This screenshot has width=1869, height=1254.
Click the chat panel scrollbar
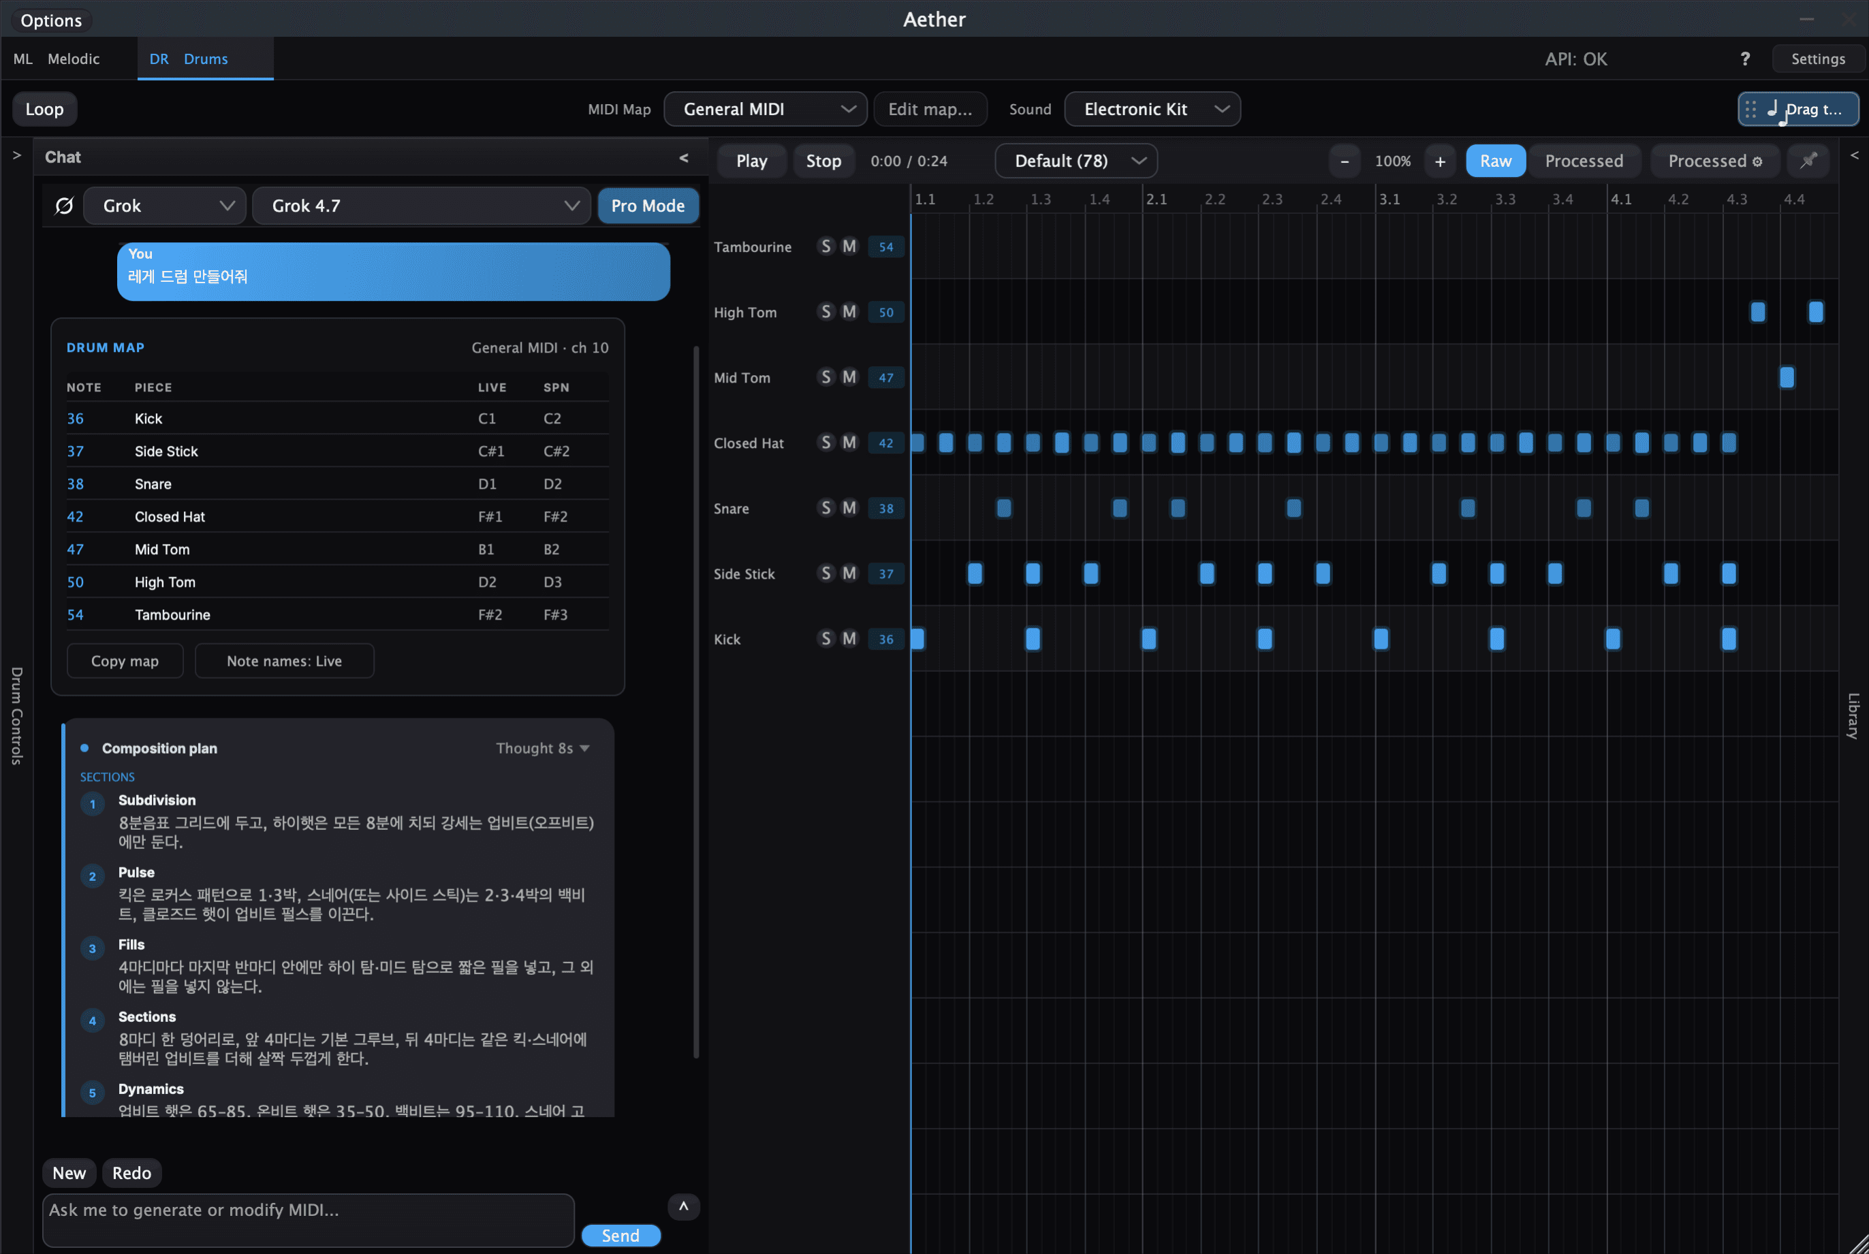695,702
